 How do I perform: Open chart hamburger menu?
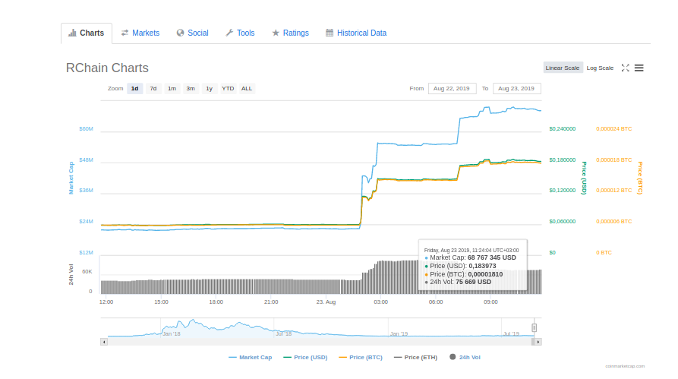pyautogui.click(x=639, y=68)
